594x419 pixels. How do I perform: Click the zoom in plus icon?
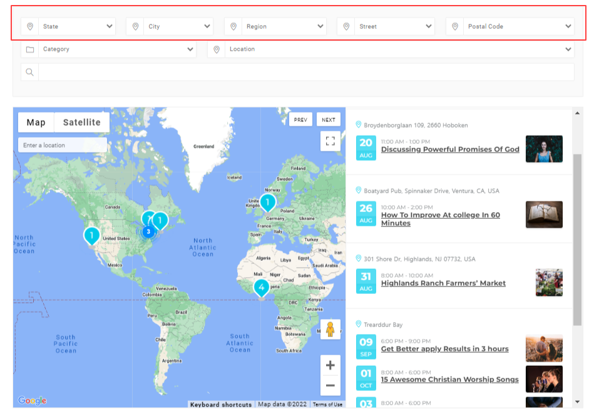pyautogui.click(x=330, y=365)
